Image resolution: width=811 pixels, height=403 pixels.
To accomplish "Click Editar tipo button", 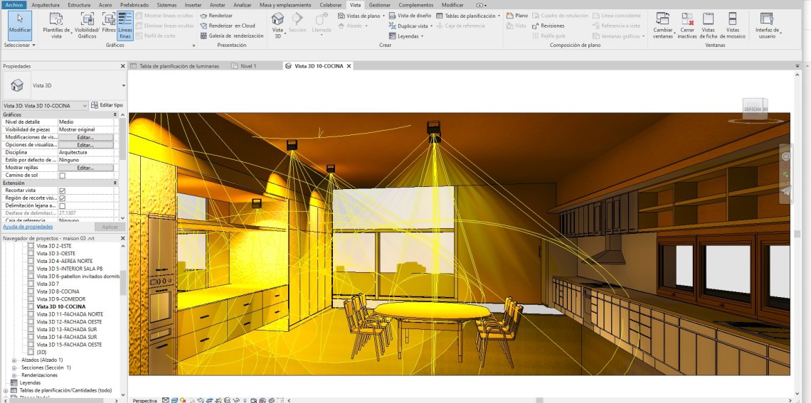I will click(107, 105).
